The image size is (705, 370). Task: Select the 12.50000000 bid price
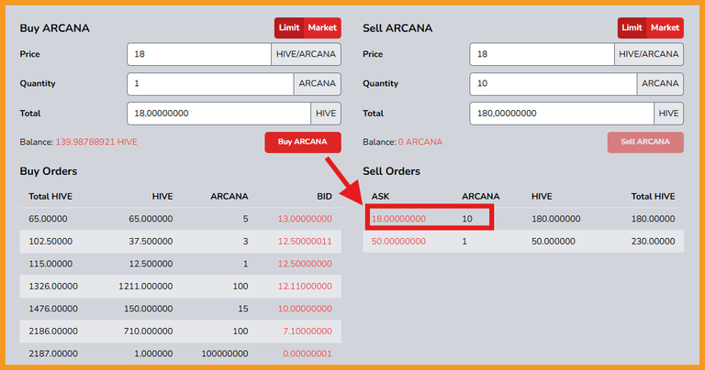click(305, 264)
